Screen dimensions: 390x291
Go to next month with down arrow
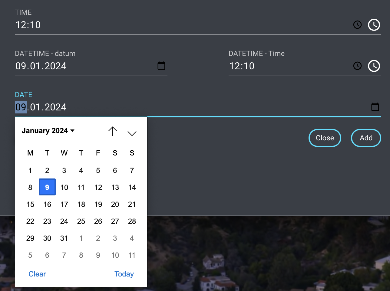point(132,131)
